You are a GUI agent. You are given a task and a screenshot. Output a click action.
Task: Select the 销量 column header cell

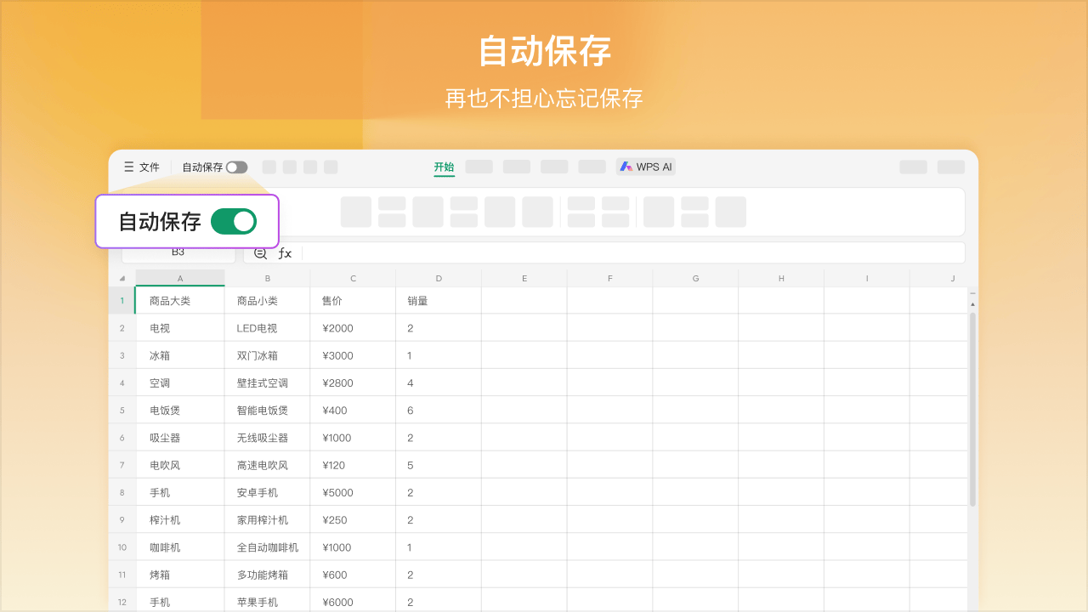(x=439, y=300)
